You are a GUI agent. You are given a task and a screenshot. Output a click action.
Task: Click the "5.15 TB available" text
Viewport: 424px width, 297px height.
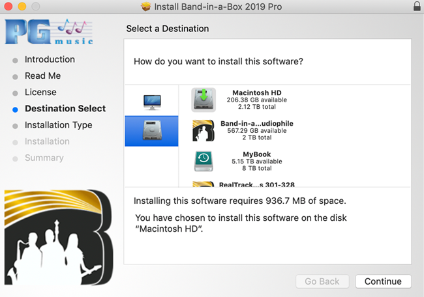point(256,162)
